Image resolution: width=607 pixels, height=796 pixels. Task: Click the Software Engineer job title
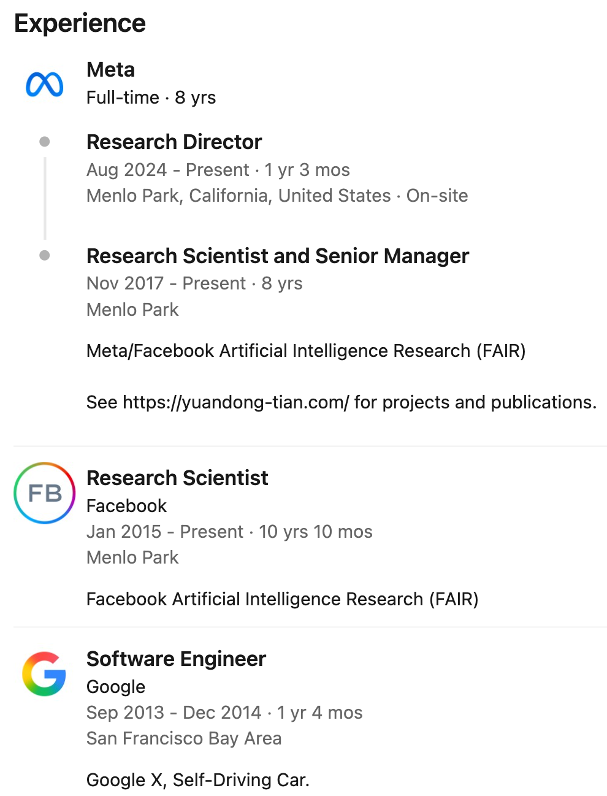176,659
